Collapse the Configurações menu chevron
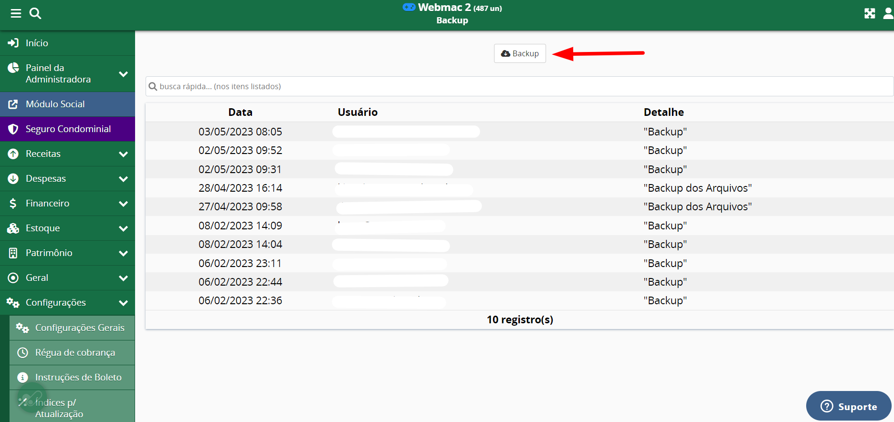 [x=123, y=303]
